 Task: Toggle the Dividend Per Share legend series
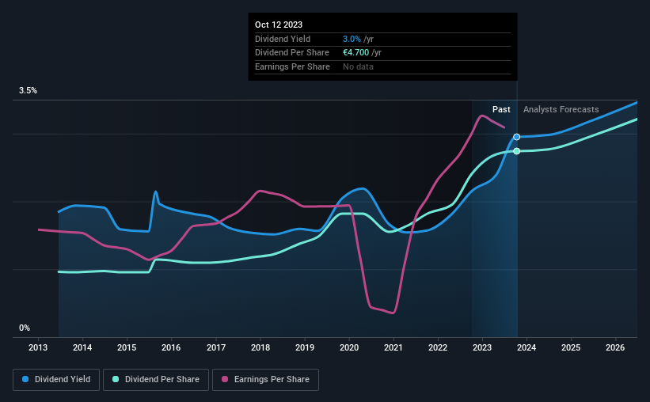(156, 379)
